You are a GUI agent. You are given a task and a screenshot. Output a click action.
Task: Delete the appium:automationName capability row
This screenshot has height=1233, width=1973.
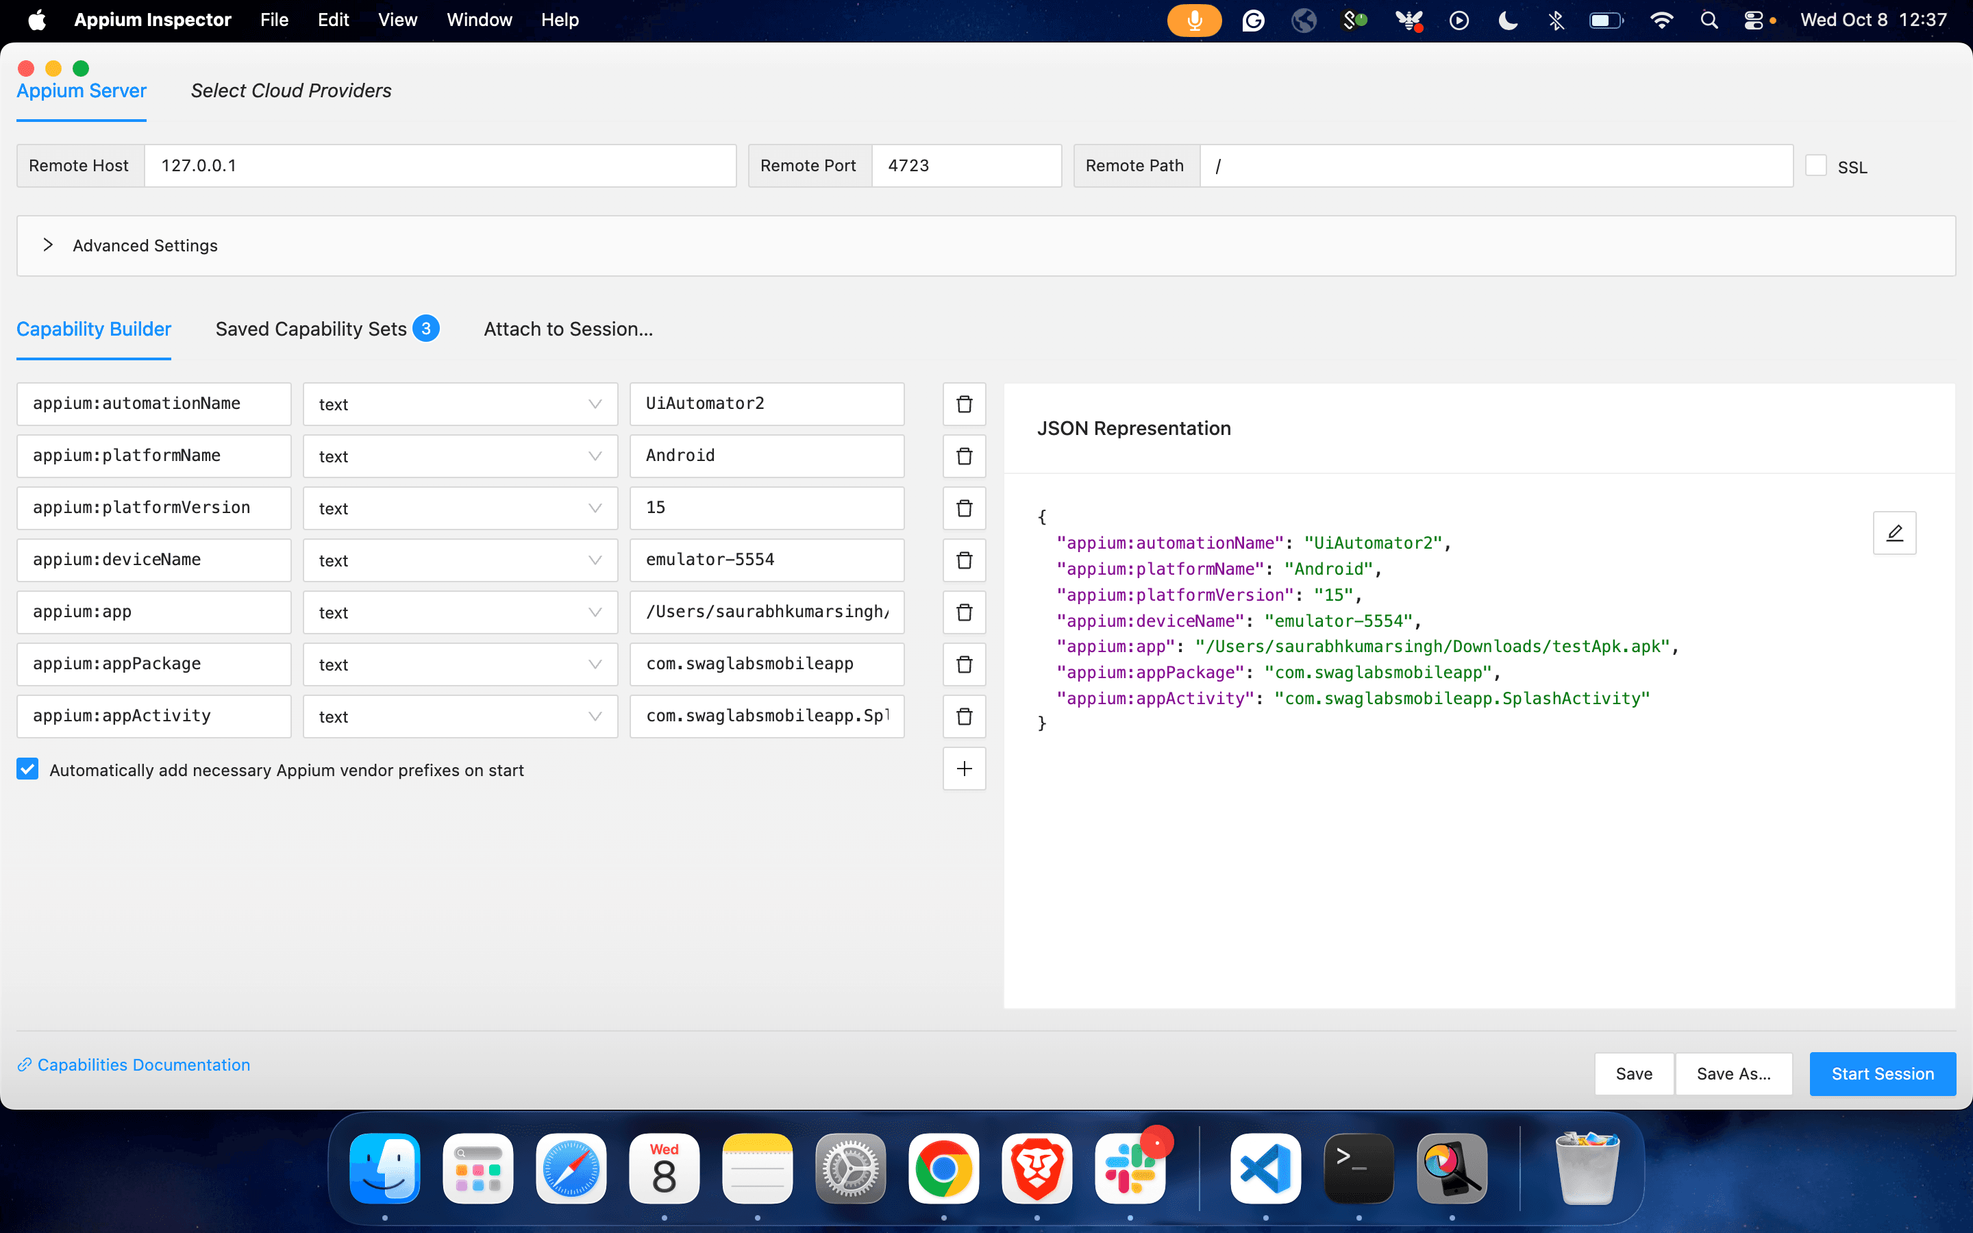(x=964, y=403)
